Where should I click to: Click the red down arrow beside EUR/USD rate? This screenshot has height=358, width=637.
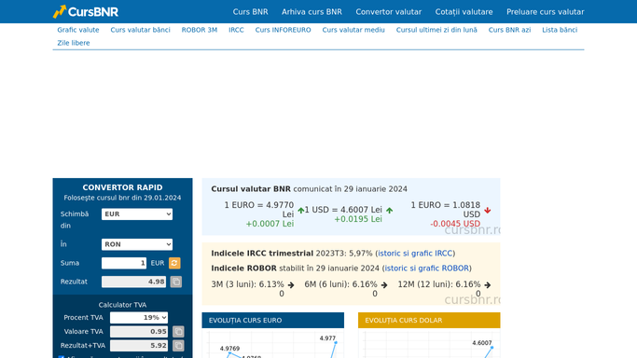(488, 211)
